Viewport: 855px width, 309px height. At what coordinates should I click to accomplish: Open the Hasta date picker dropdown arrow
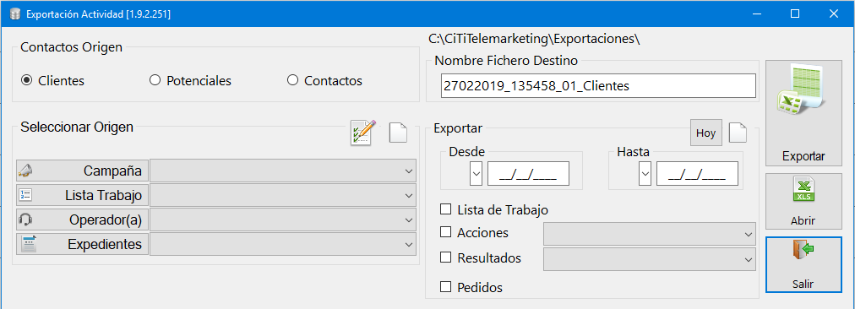[x=645, y=174]
